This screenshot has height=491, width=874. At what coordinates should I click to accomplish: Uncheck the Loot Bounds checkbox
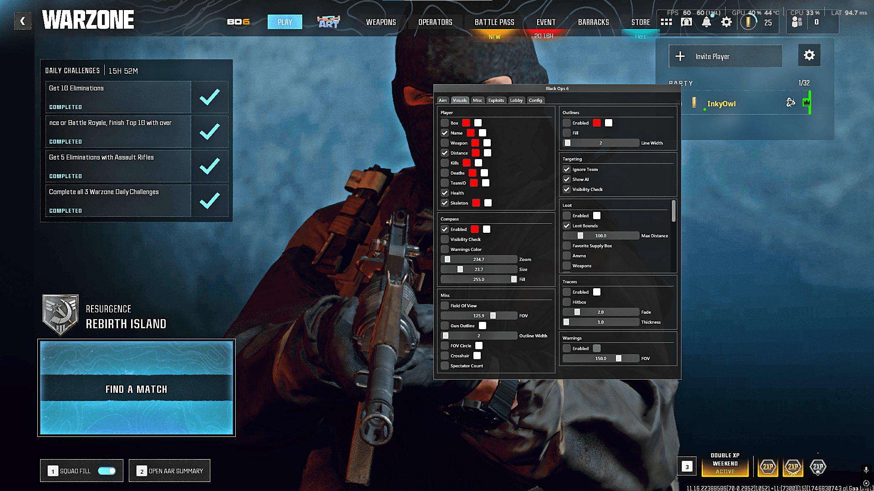(x=567, y=225)
